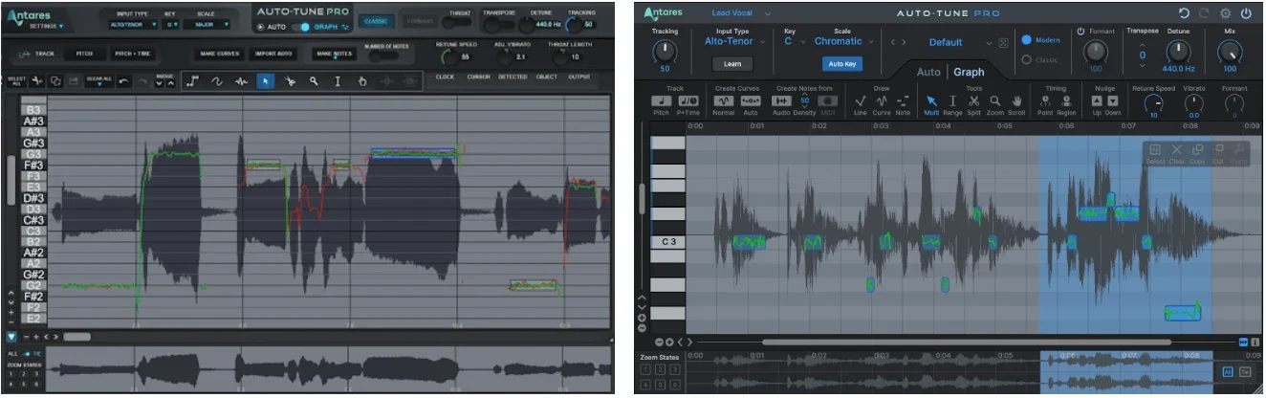Viewport: 1266px width, 398px height.
Task: Select the I-beam range tool in left window
Action: [x=338, y=81]
